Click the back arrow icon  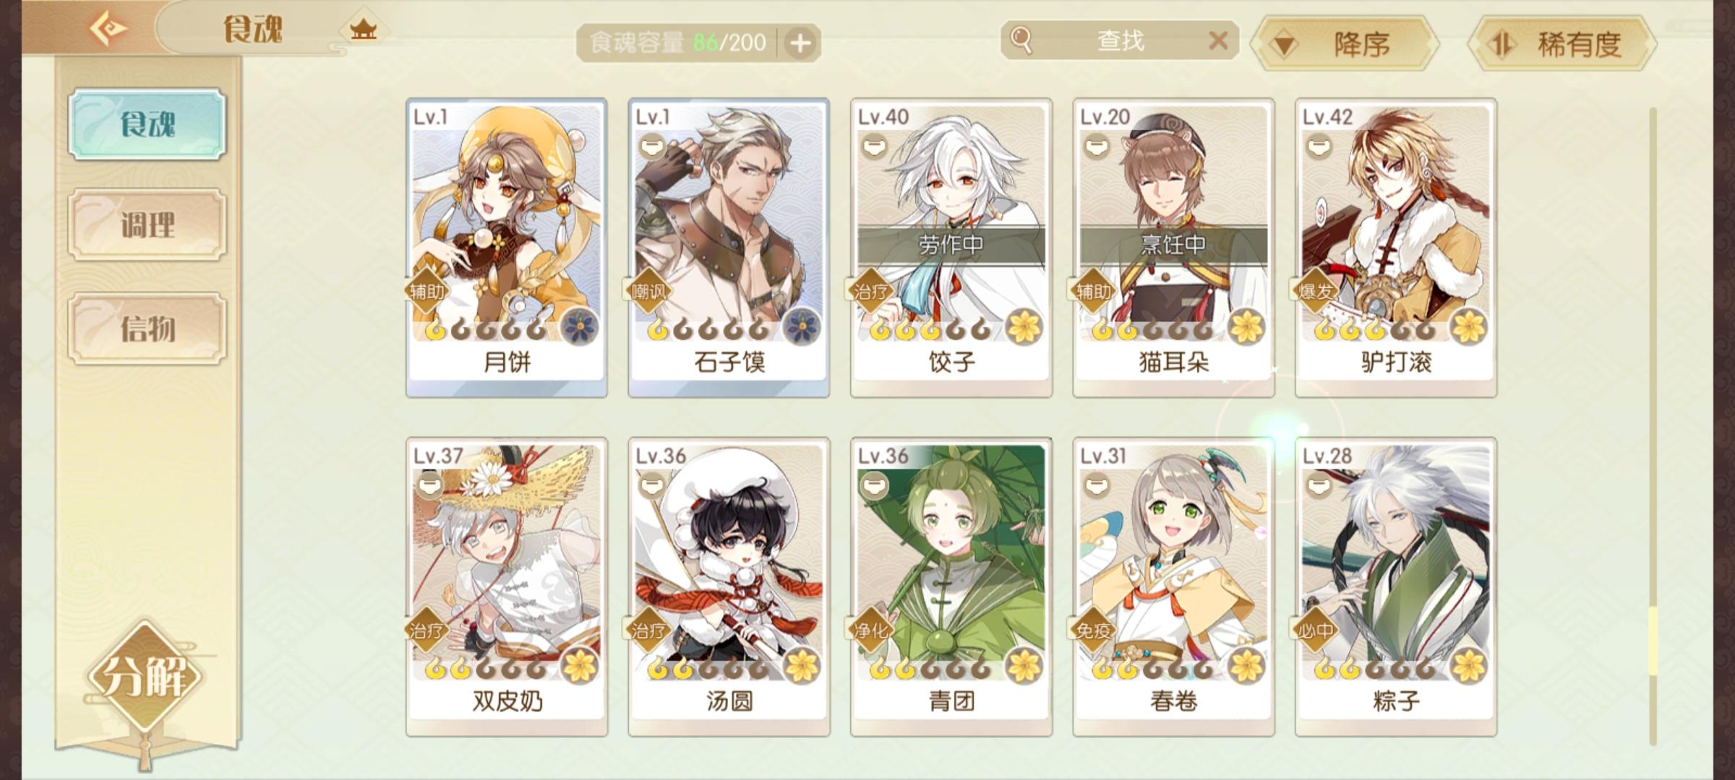pyautogui.click(x=108, y=29)
